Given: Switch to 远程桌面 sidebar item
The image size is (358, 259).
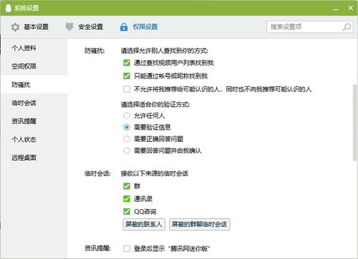Looking at the screenshot, I should pyautogui.click(x=24, y=158).
